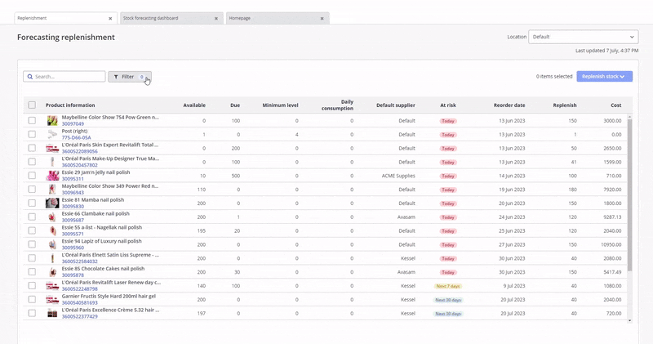
Task: Toggle the select-all checkbox in table header
Action: point(32,105)
